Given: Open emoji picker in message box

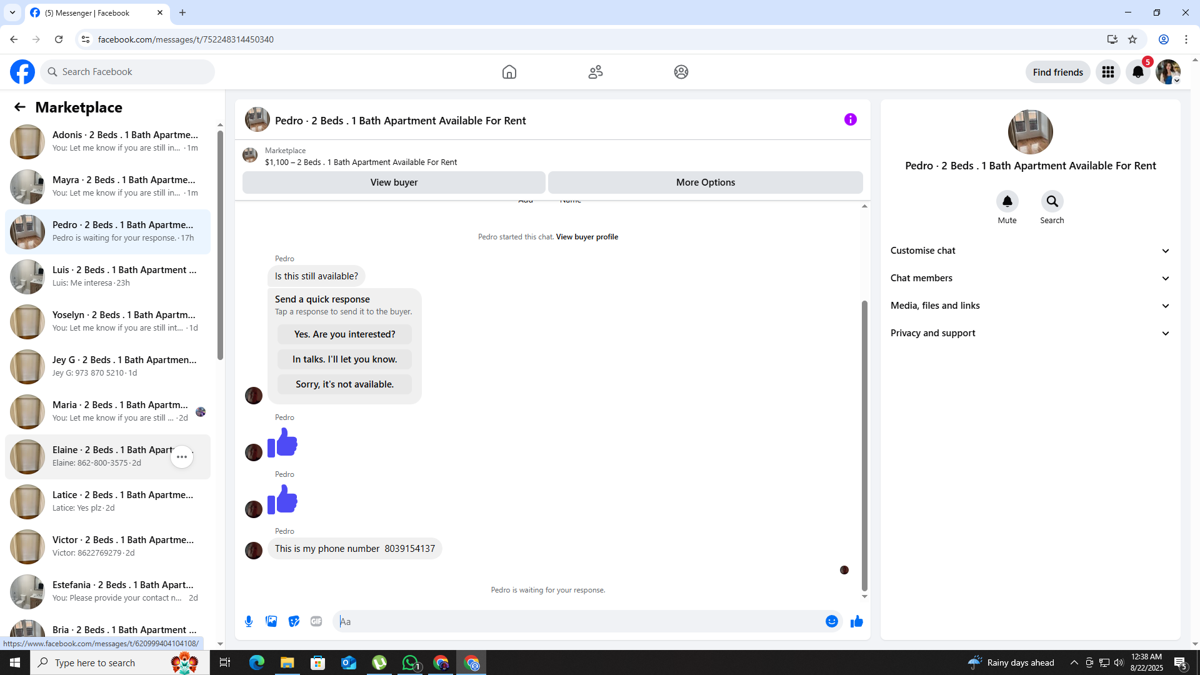Looking at the screenshot, I should click(831, 621).
